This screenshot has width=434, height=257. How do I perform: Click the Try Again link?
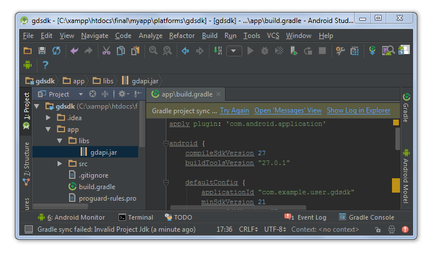pyautogui.click(x=234, y=110)
